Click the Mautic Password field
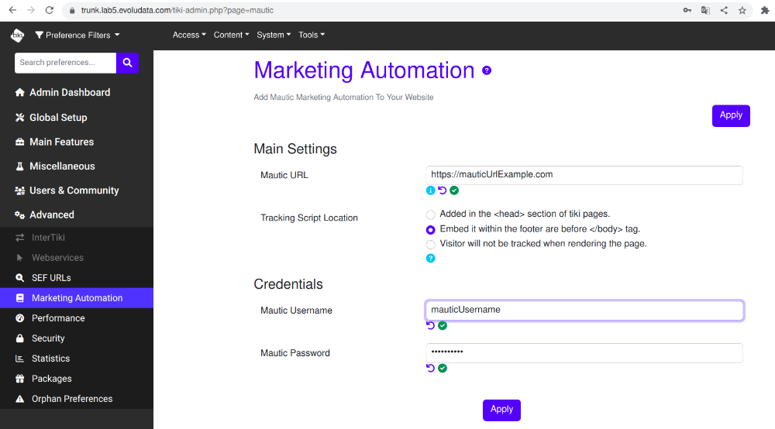The width and height of the screenshot is (775, 429). tap(584, 353)
